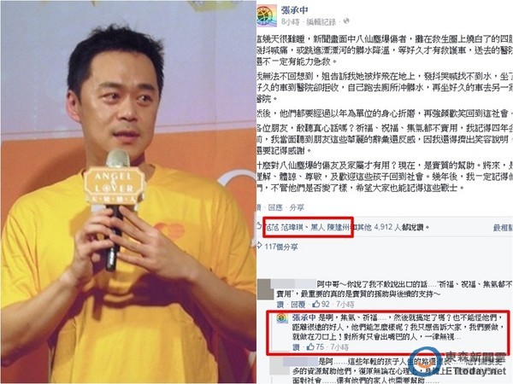
Task: Click the like icon before 范范 范瑋琪
Action: coord(259,226)
